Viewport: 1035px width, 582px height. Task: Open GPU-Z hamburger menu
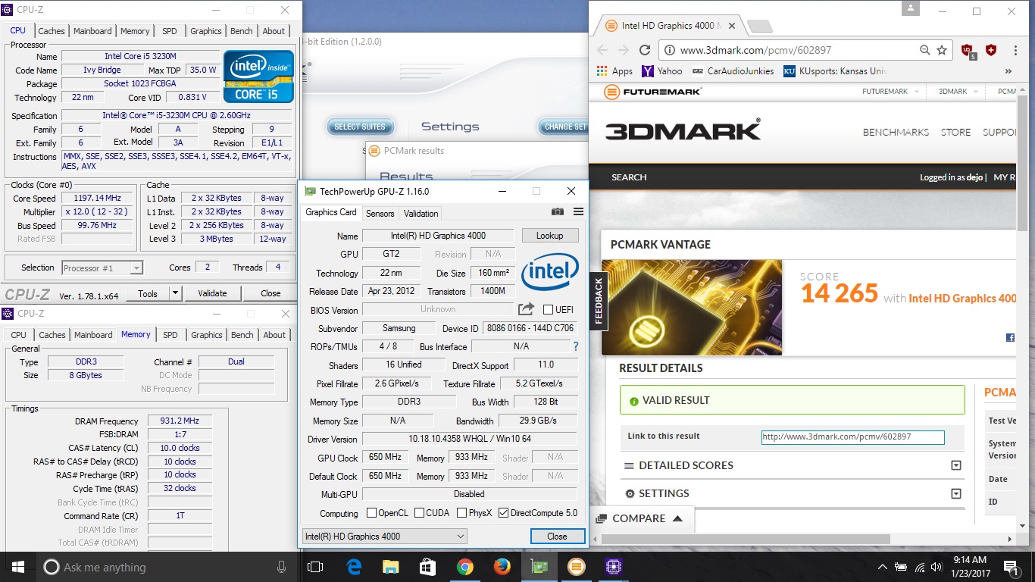(x=578, y=212)
